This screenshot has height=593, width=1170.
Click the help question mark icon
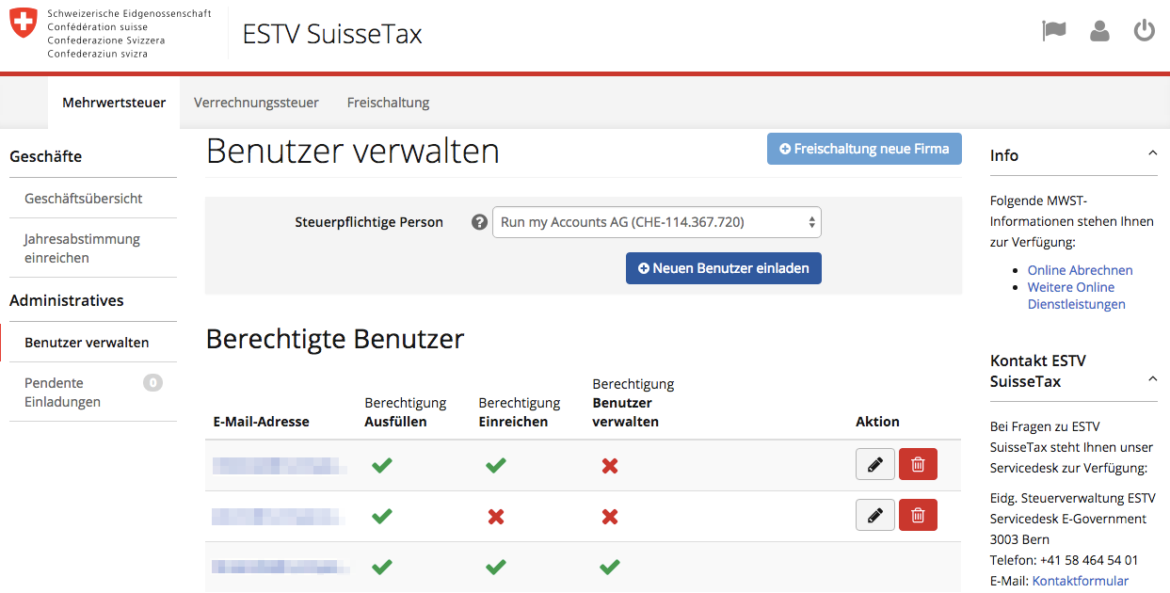coord(479,223)
